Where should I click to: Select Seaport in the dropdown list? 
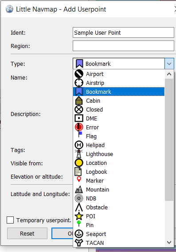119,234
